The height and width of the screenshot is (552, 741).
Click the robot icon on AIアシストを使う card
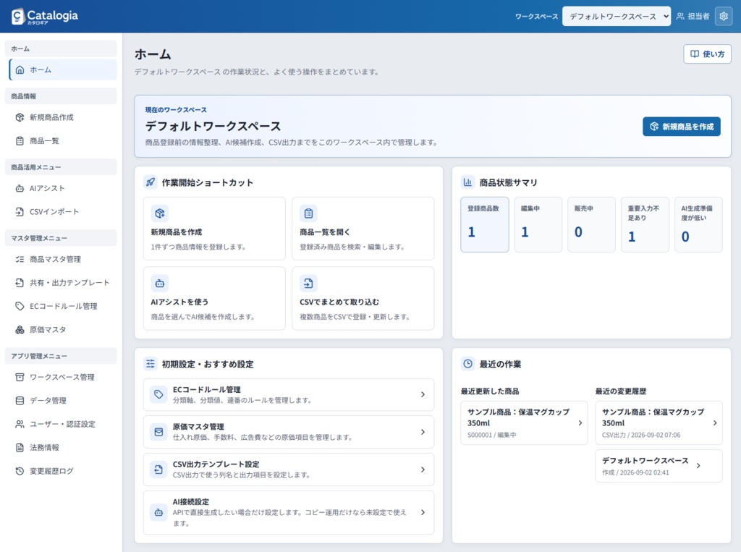160,283
